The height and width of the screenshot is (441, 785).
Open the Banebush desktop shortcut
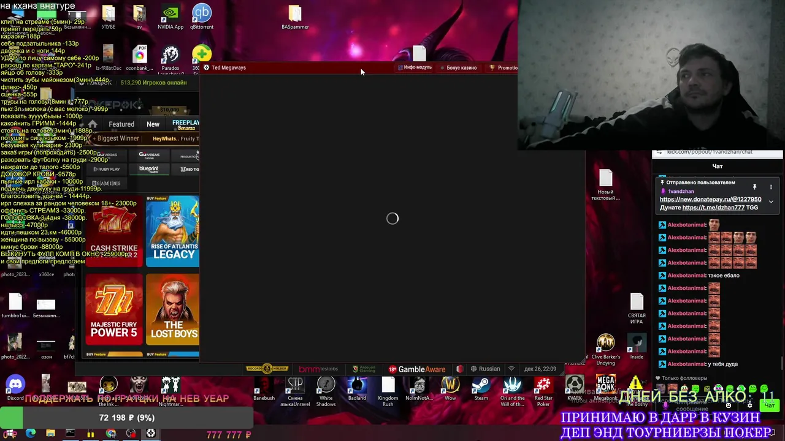(264, 388)
